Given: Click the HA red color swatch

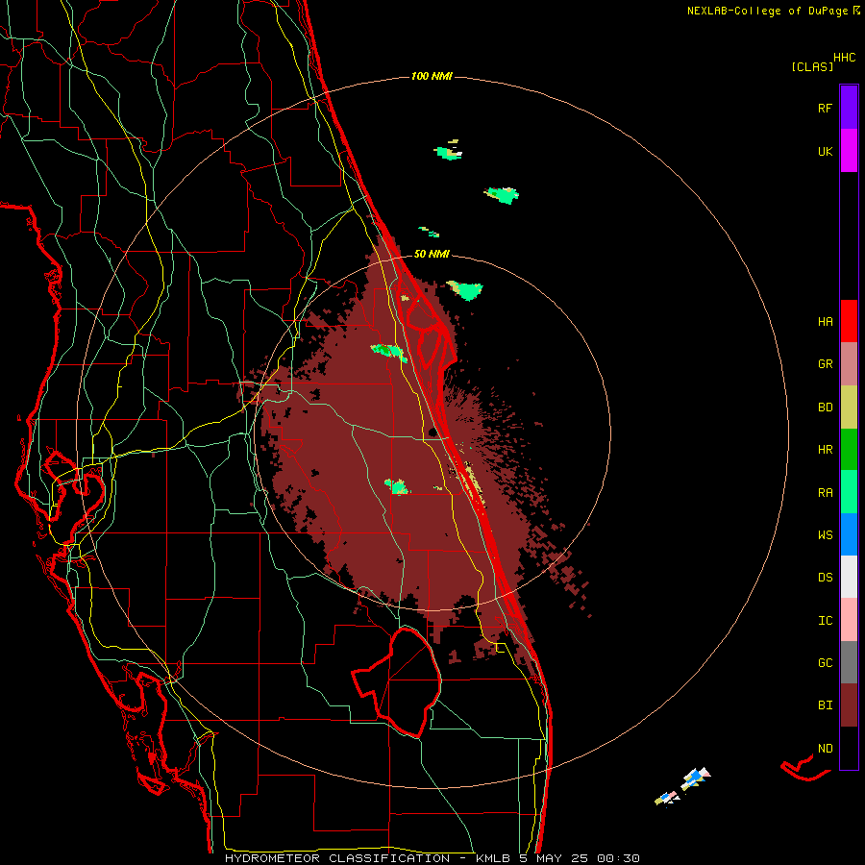Looking at the screenshot, I should coord(849,321).
